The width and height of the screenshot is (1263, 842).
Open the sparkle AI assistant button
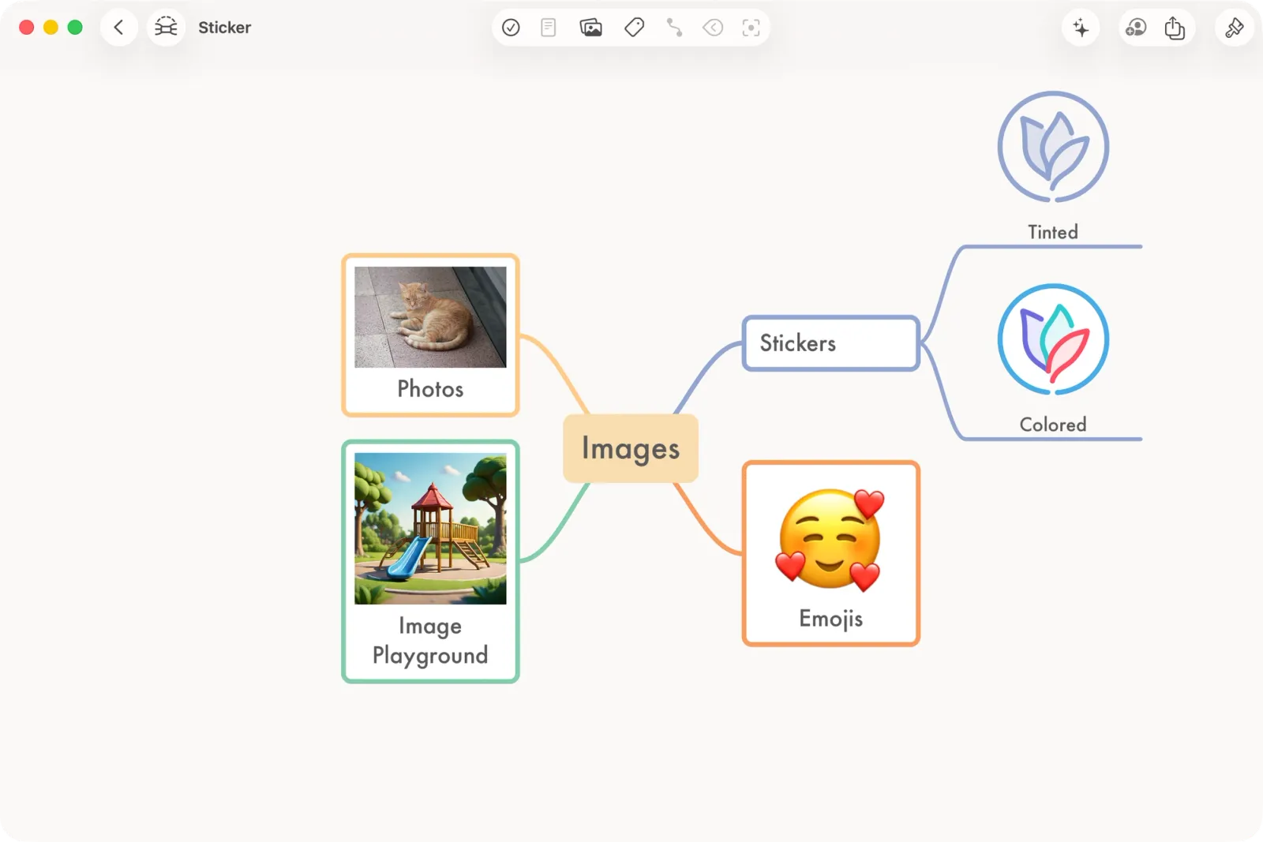coord(1081,28)
